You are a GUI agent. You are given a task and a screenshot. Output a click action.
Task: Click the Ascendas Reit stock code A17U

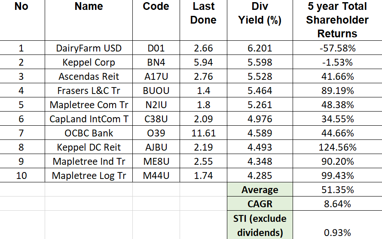[x=156, y=76]
